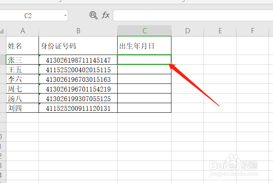Select the empty birth date cell for 王五

tap(145, 69)
